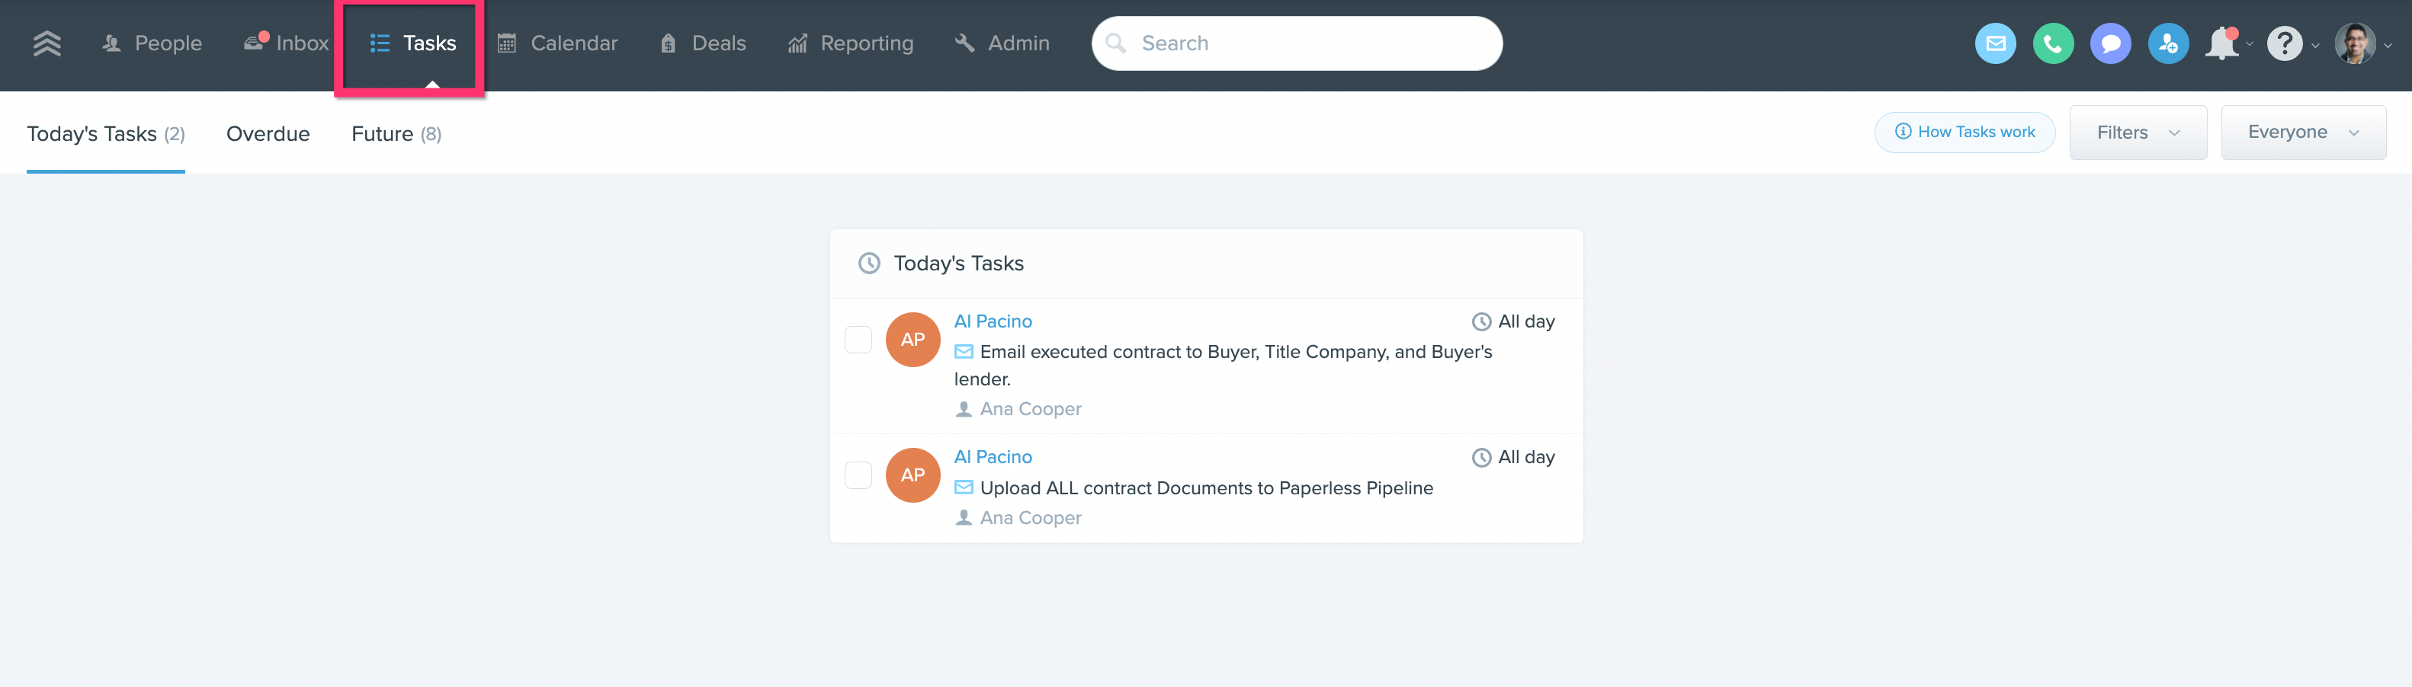Open the Filters dropdown
This screenshot has width=2412, height=687.
pos(2138,132)
